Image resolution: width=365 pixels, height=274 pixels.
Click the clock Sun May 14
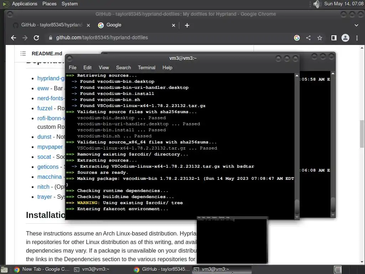pos(344,4)
